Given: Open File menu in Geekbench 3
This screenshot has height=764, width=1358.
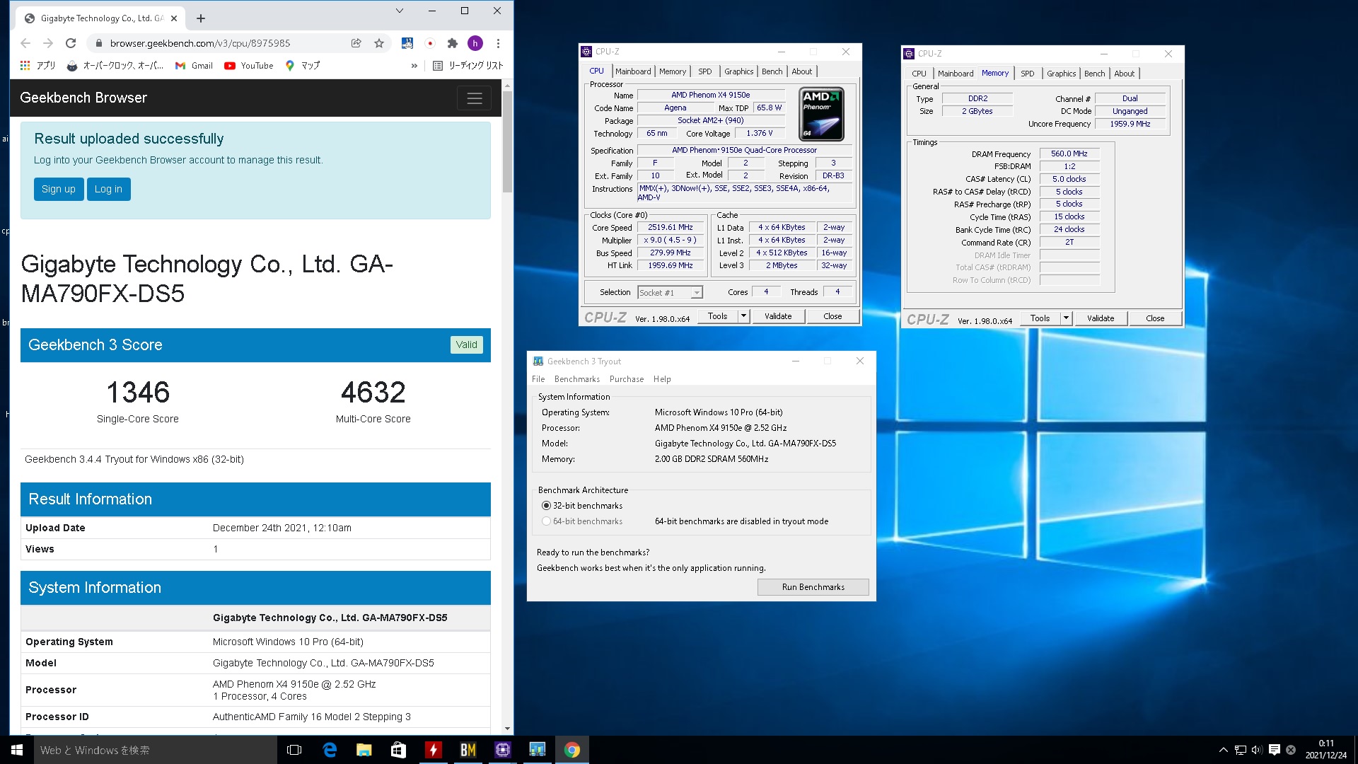Looking at the screenshot, I should click(538, 379).
